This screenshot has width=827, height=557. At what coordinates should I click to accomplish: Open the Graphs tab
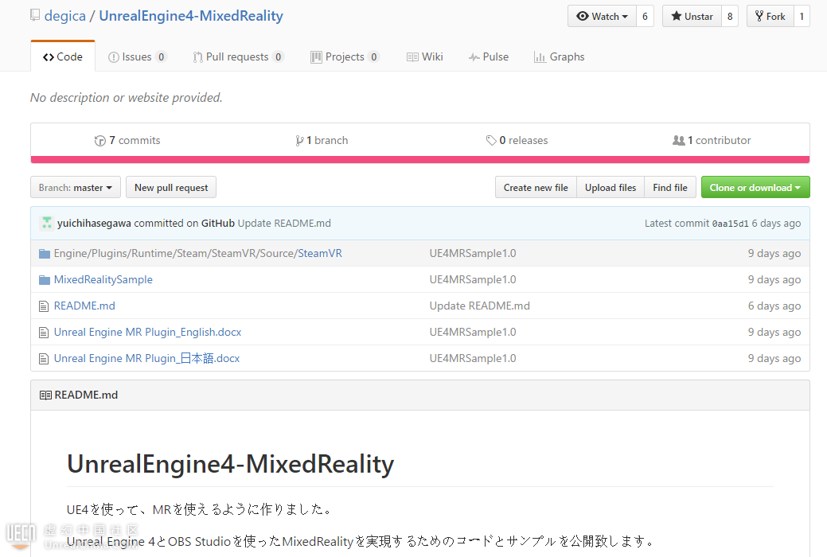559,56
